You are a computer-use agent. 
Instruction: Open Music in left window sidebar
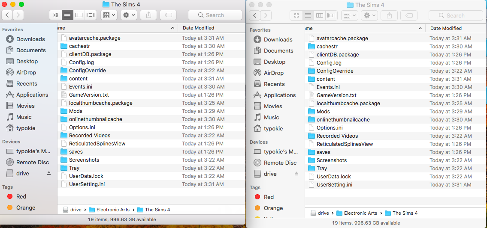(x=18, y=117)
